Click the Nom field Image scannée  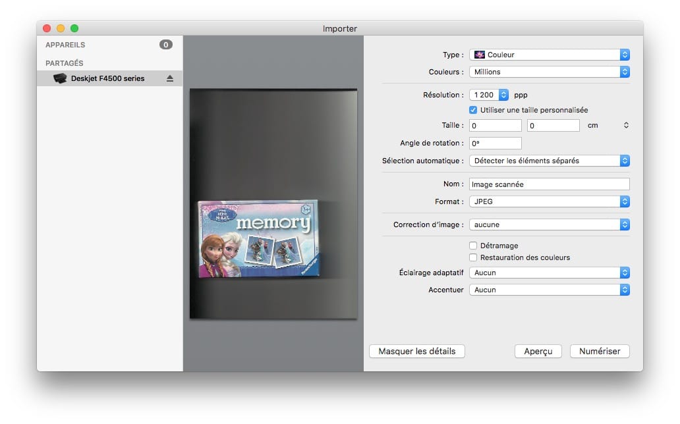point(549,184)
